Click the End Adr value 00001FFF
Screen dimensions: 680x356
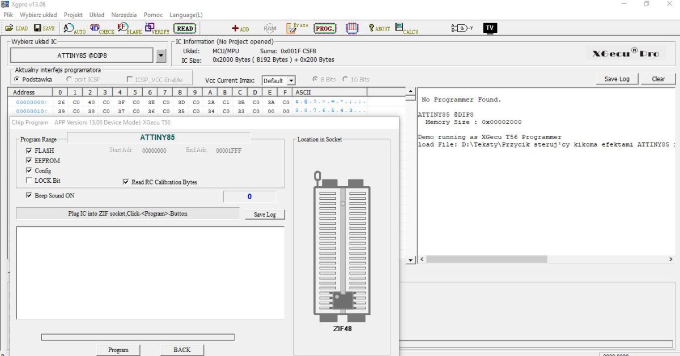pos(229,151)
